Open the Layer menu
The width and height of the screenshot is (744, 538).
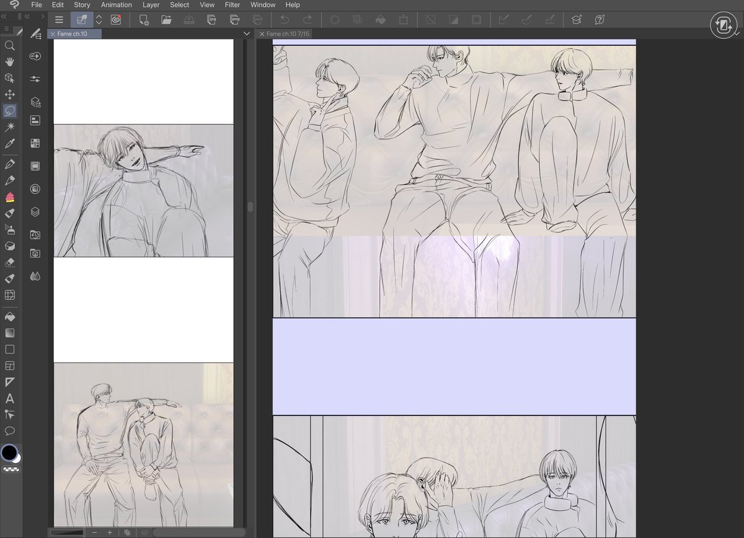tap(151, 5)
